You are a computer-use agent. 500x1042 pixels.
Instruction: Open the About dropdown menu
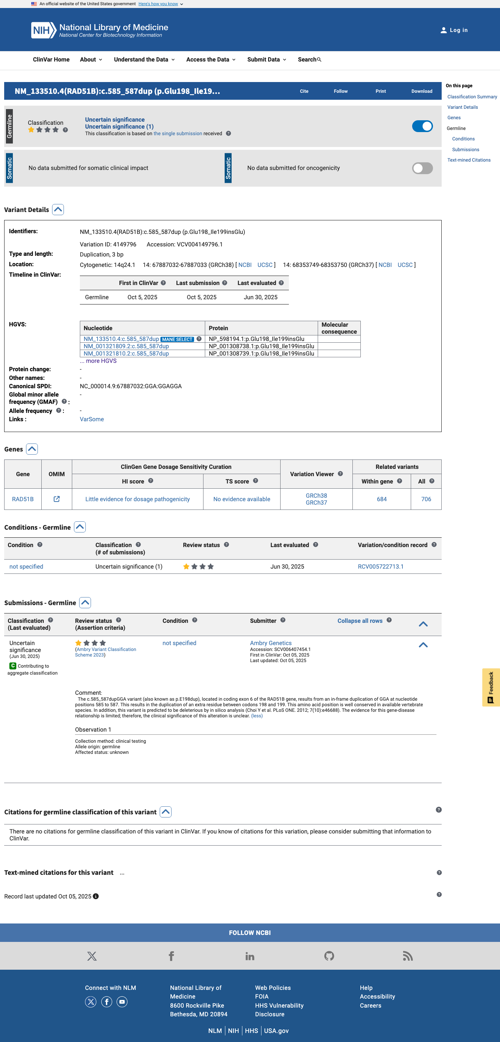point(91,59)
